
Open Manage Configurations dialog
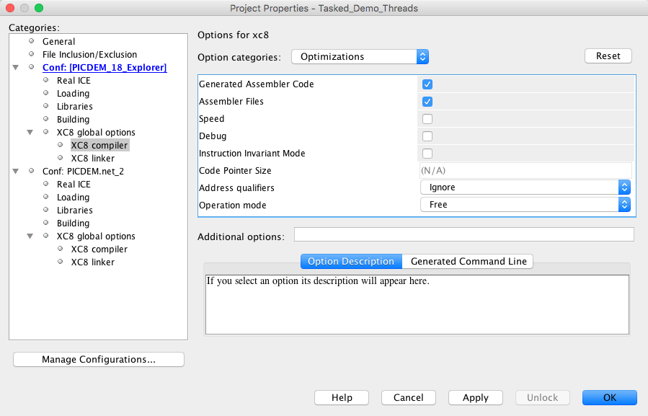99,360
